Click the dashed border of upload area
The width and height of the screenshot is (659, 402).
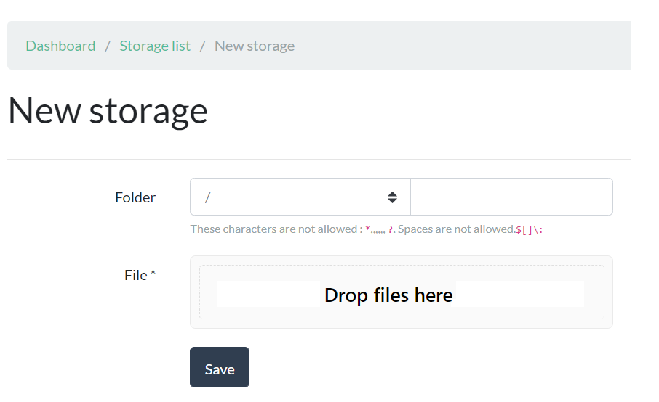pyautogui.click(x=402, y=266)
